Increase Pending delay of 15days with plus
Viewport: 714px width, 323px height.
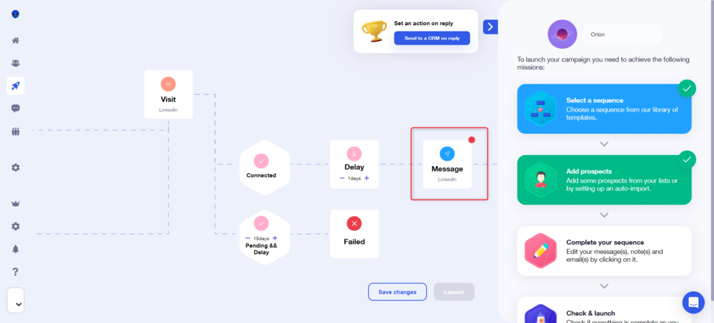[x=275, y=238]
